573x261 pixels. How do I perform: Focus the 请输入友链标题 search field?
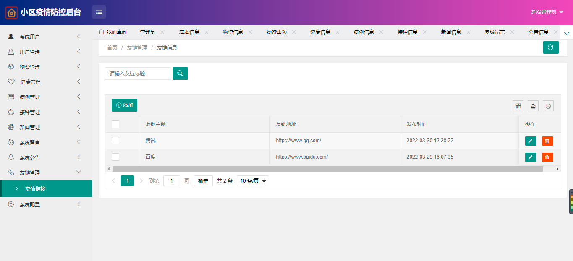coord(138,73)
